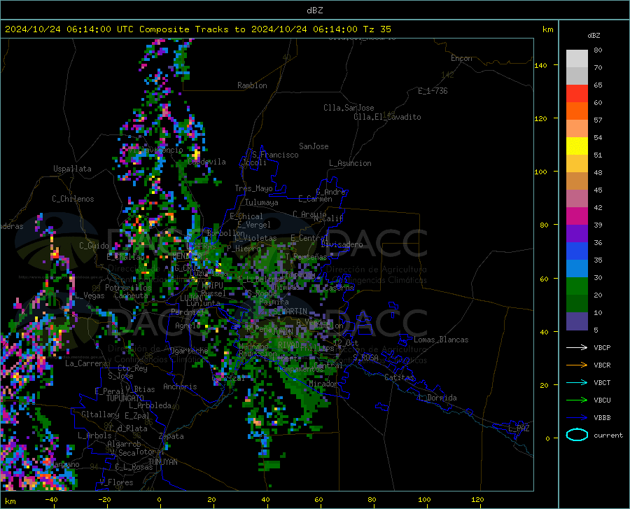Click the 140 tick on vertical axis

(541, 65)
